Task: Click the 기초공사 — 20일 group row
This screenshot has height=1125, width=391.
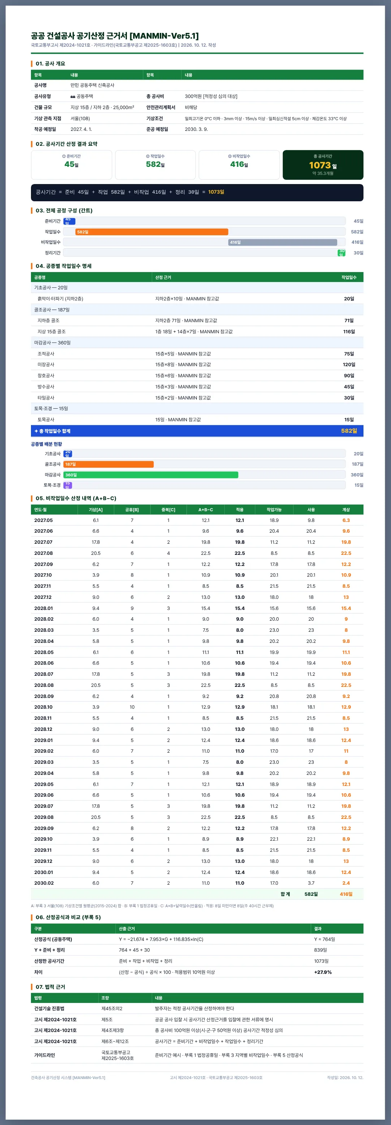Action: click(197, 288)
